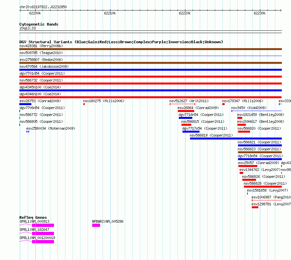The image size is (291, 260).
Task: Click the DGV Structural Variants track title
Action: click(x=121, y=42)
